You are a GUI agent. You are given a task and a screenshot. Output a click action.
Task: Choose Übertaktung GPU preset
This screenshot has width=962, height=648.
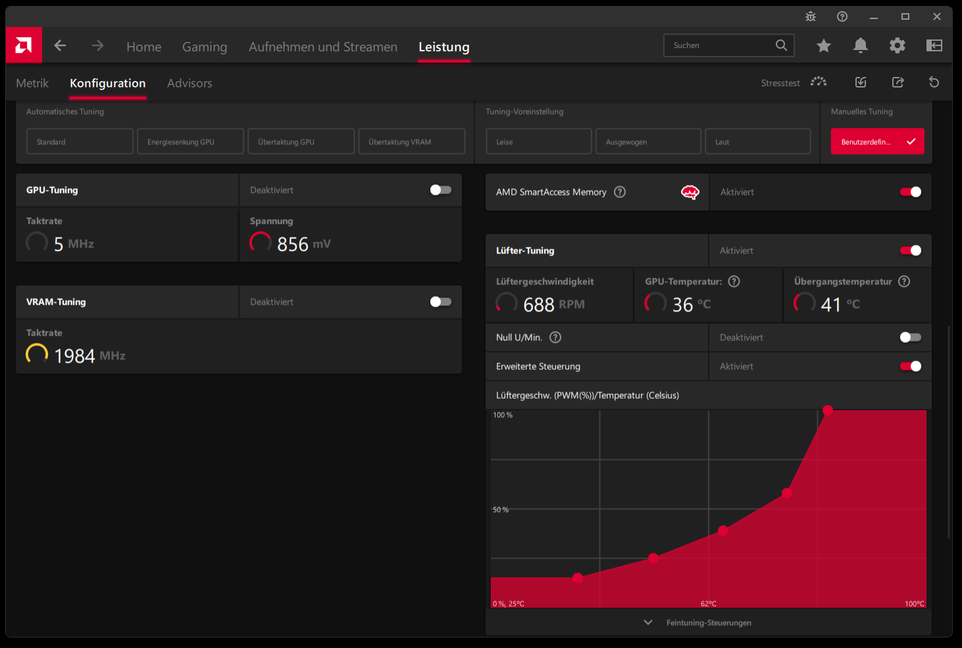pyautogui.click(x=301, y=141)
